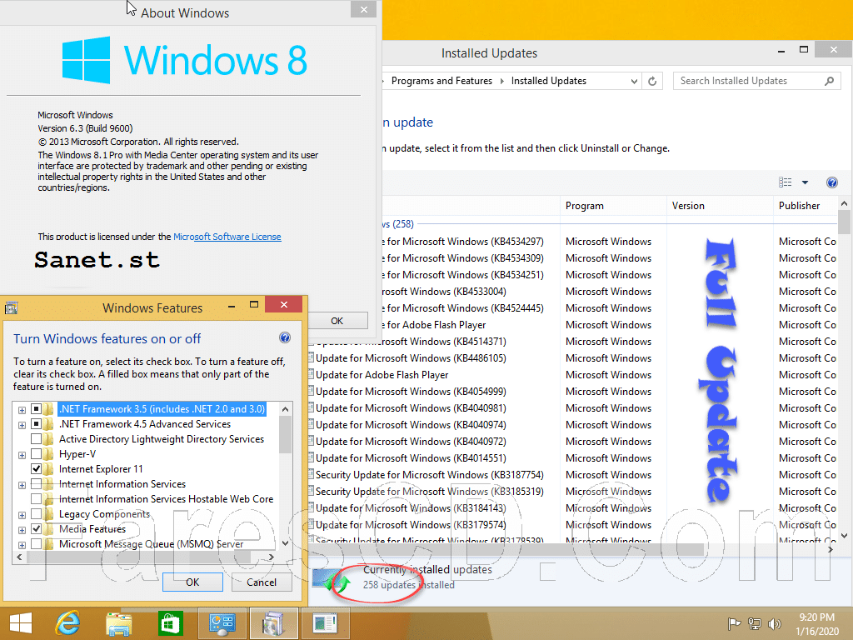Open the Action Center flag in tray
This screenshot has width=853, height=640.
click(734, 623)
